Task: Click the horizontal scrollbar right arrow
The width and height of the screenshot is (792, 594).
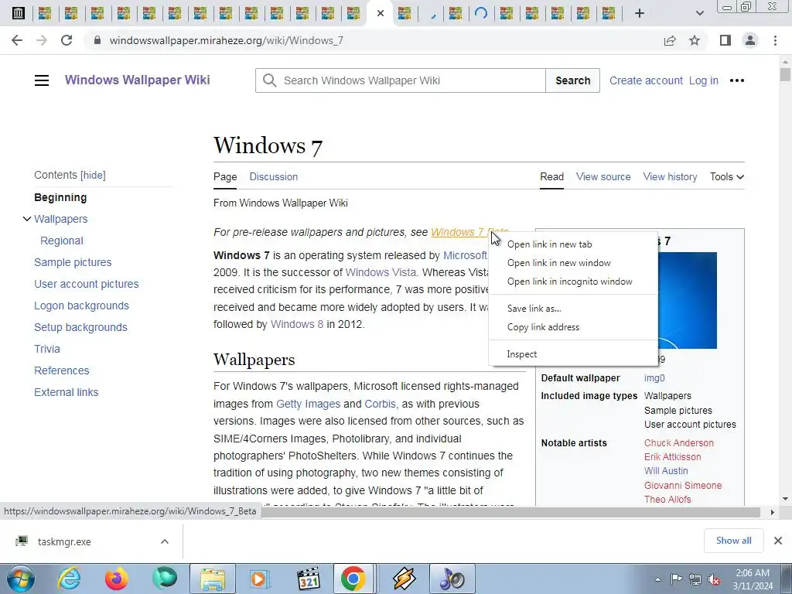Action: pos(772,512)
